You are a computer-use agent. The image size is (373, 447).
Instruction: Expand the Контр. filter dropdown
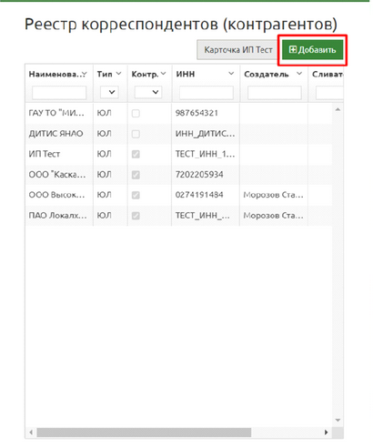[x=148, y=92]
